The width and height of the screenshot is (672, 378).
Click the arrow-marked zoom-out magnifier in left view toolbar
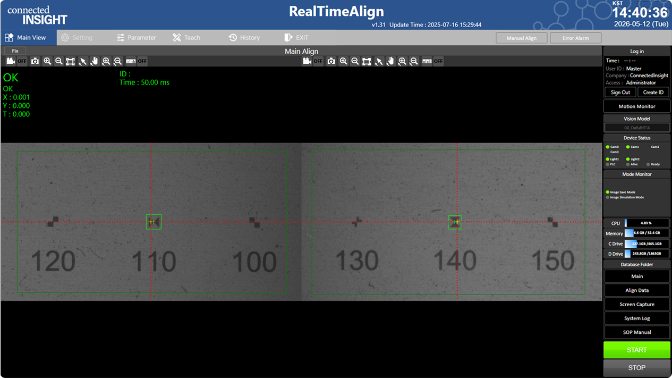click(x=118, y=61)
